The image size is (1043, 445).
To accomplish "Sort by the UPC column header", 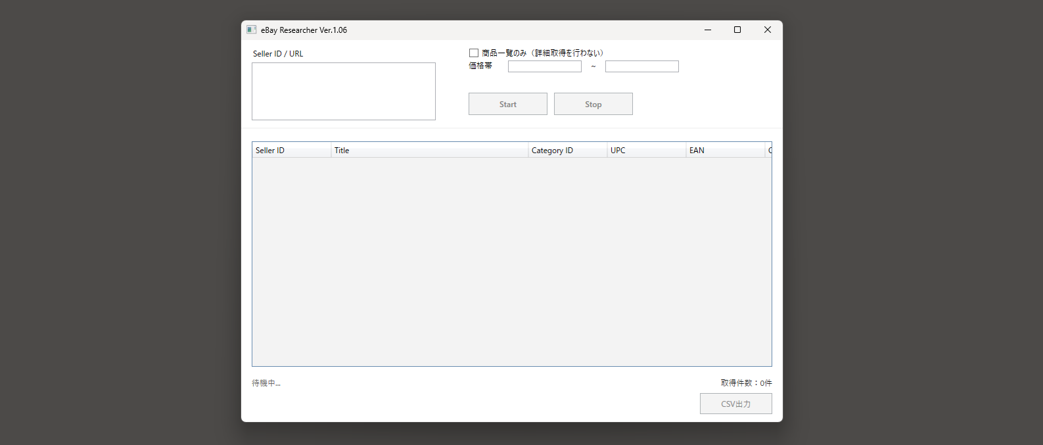I will click(x=647, y=151).
